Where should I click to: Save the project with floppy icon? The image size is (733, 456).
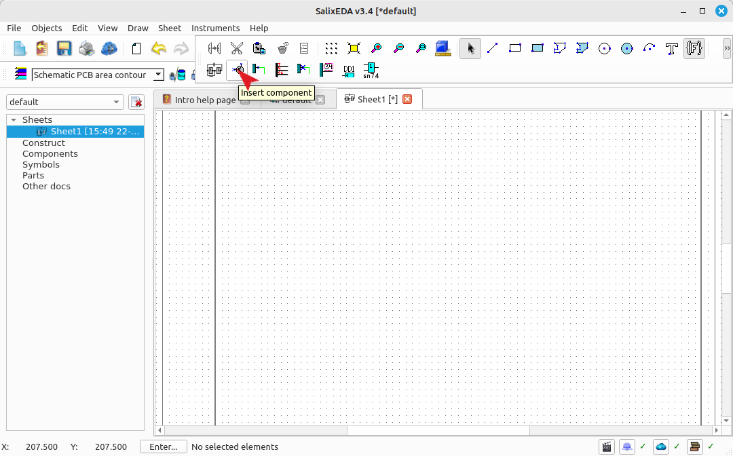pyautogui.click(x=64, y=48)
